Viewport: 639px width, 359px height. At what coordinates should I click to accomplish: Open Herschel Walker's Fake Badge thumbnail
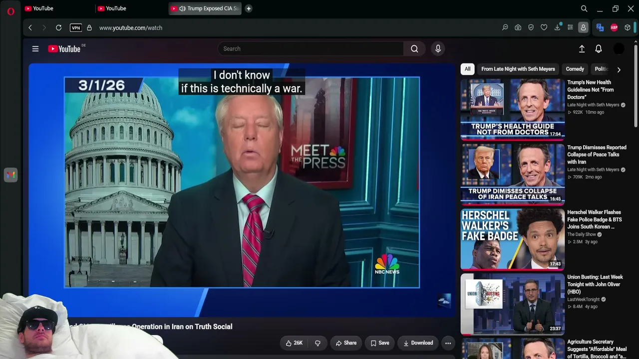pyautogui.click(x=513, y=239)
